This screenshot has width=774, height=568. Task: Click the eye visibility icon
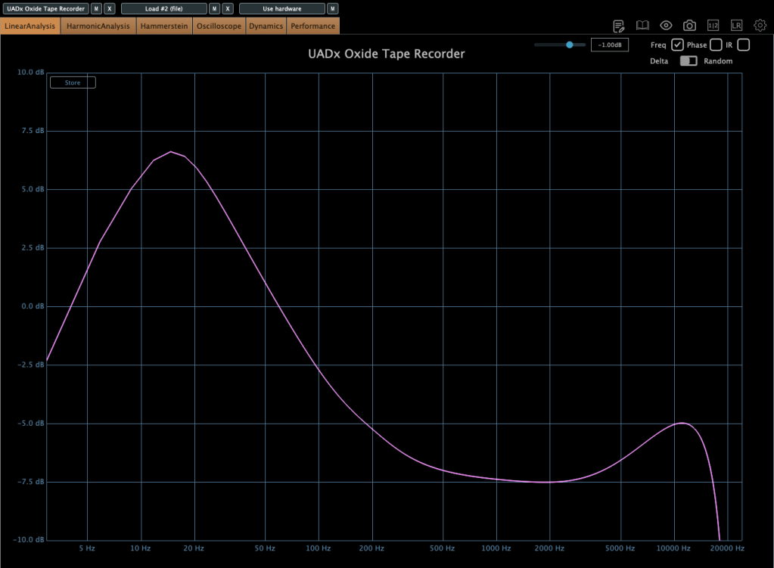click(x=666, y=26)
